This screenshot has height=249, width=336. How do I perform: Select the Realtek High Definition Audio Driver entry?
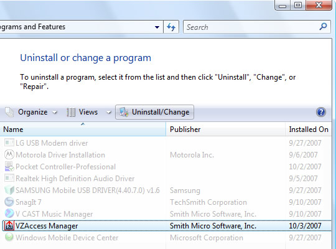(x=75, y=179)
